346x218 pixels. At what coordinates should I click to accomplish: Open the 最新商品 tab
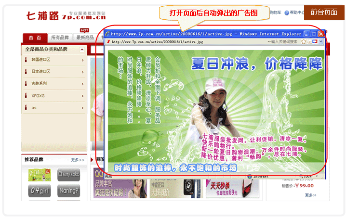(85, 38)
